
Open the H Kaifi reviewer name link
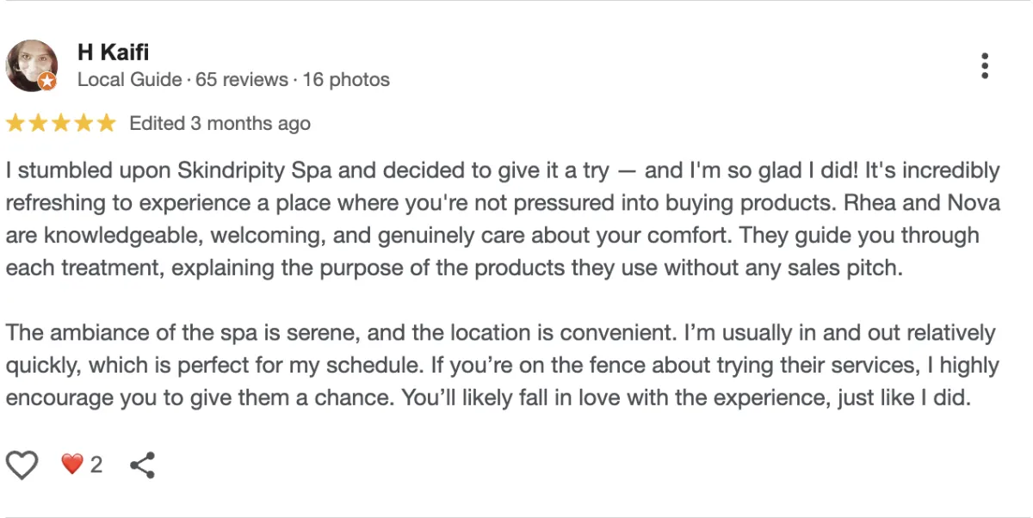(113, 52)
